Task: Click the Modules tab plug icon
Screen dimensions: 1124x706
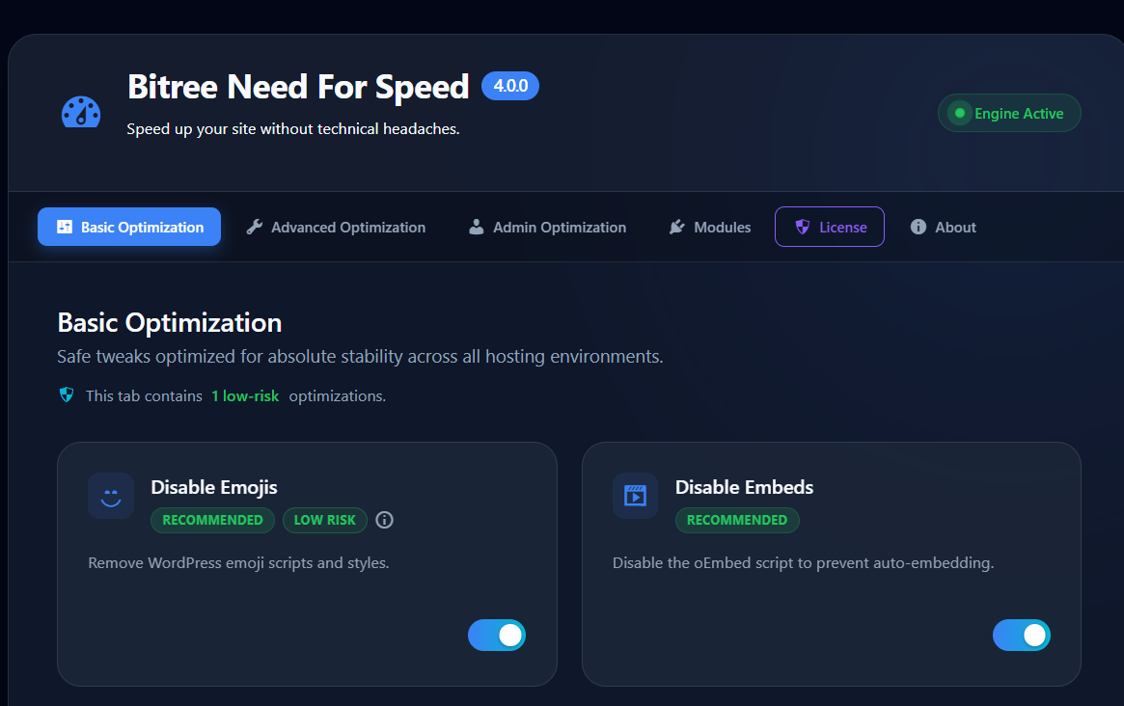Action: [676, 228]
